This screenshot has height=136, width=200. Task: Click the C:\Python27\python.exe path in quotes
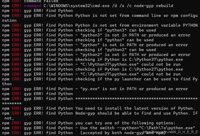click(110, 74)
